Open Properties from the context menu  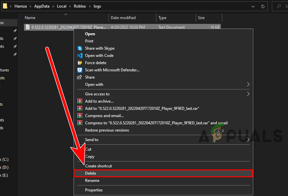[x=94, y=190]
